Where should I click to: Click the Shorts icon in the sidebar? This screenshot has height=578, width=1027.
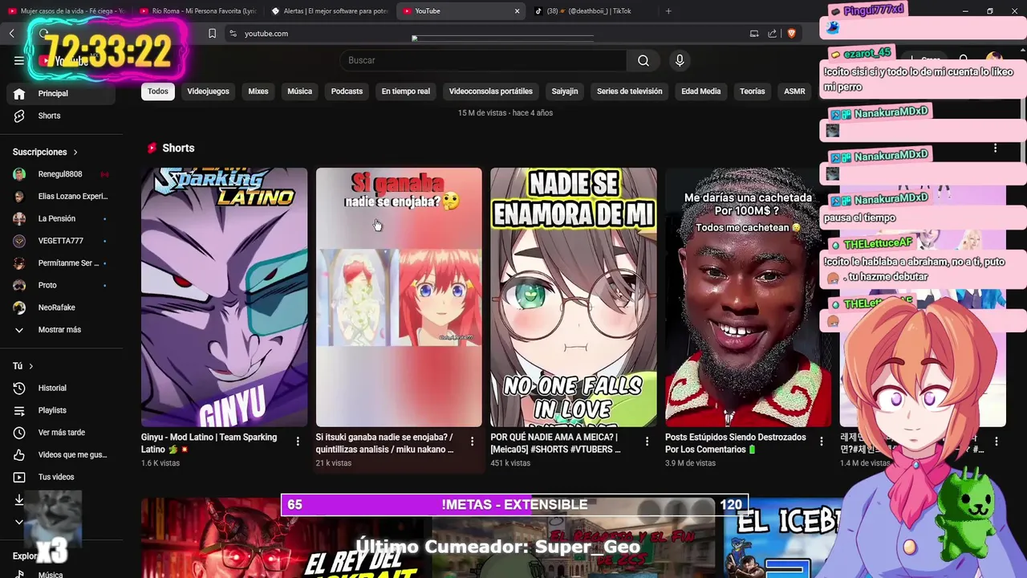pyautogui.click(x=20, y=116)
